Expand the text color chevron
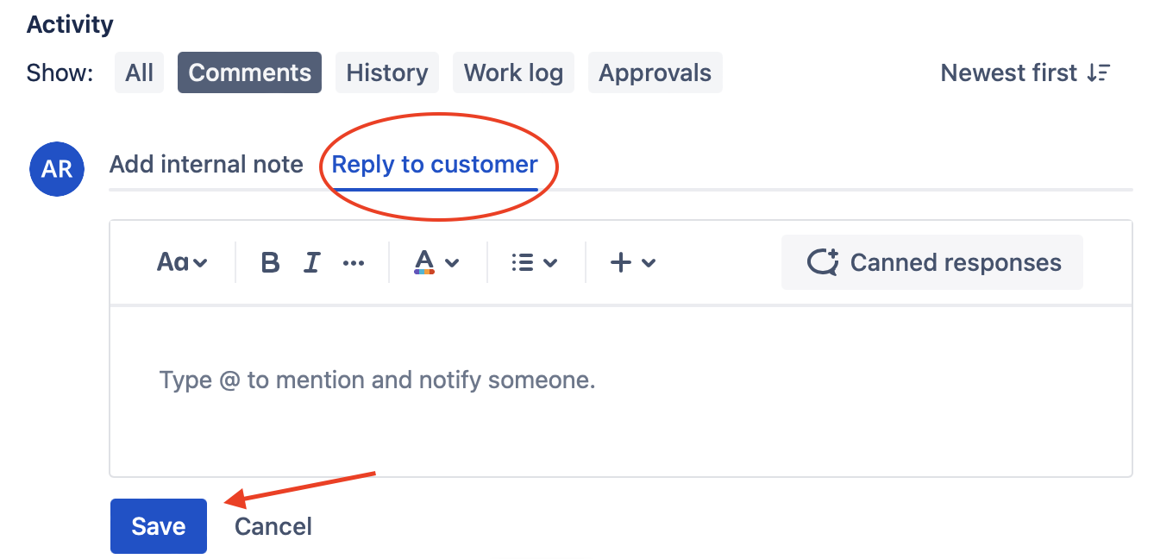 coord(451,263)
